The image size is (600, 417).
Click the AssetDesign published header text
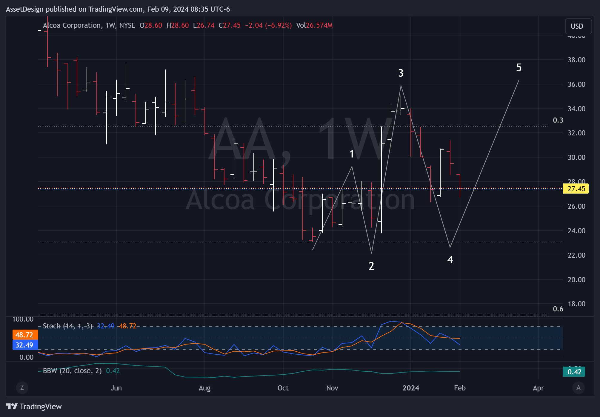[118, 9]
